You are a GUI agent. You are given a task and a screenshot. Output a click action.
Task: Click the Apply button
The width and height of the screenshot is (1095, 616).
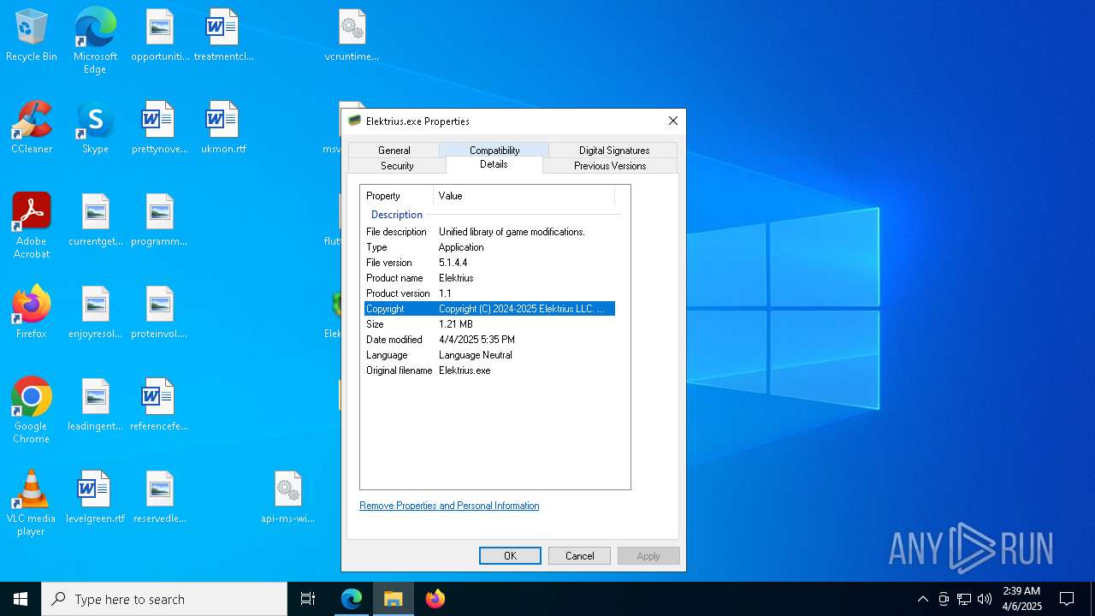[x=648, y=556]
